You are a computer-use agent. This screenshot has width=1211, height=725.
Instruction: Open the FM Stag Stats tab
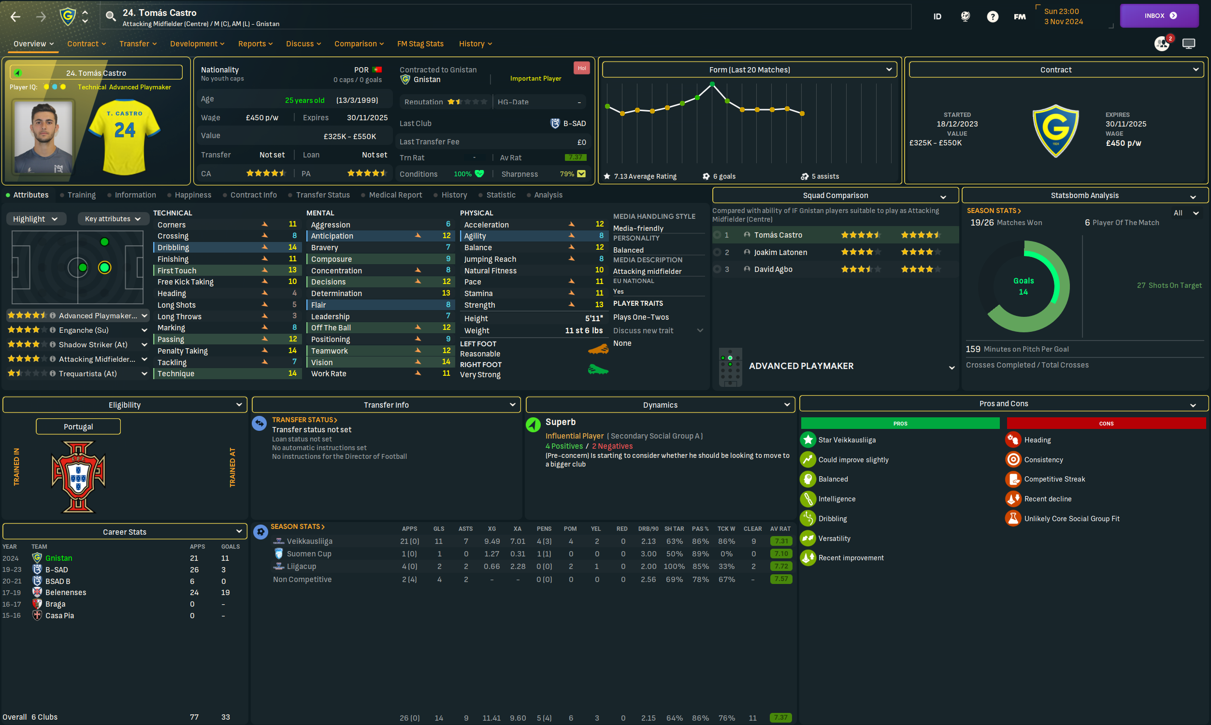point(420,44)
